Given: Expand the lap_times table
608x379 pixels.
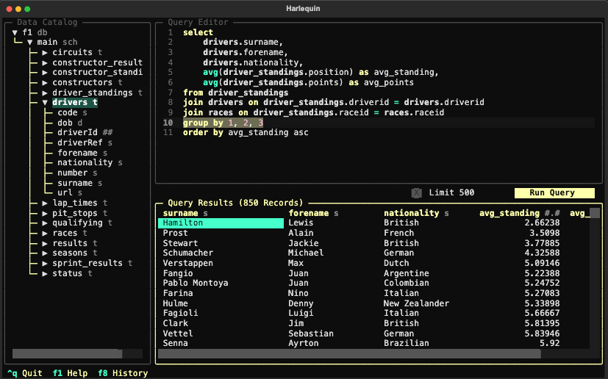Looking at the screenshot, I should [45, 203].
